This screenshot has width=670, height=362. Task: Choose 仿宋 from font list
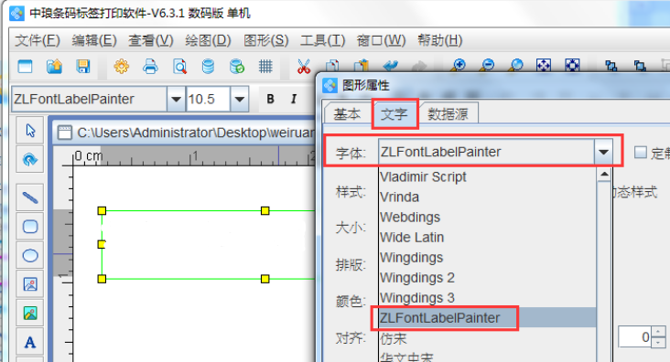click(x=487, y=338)
